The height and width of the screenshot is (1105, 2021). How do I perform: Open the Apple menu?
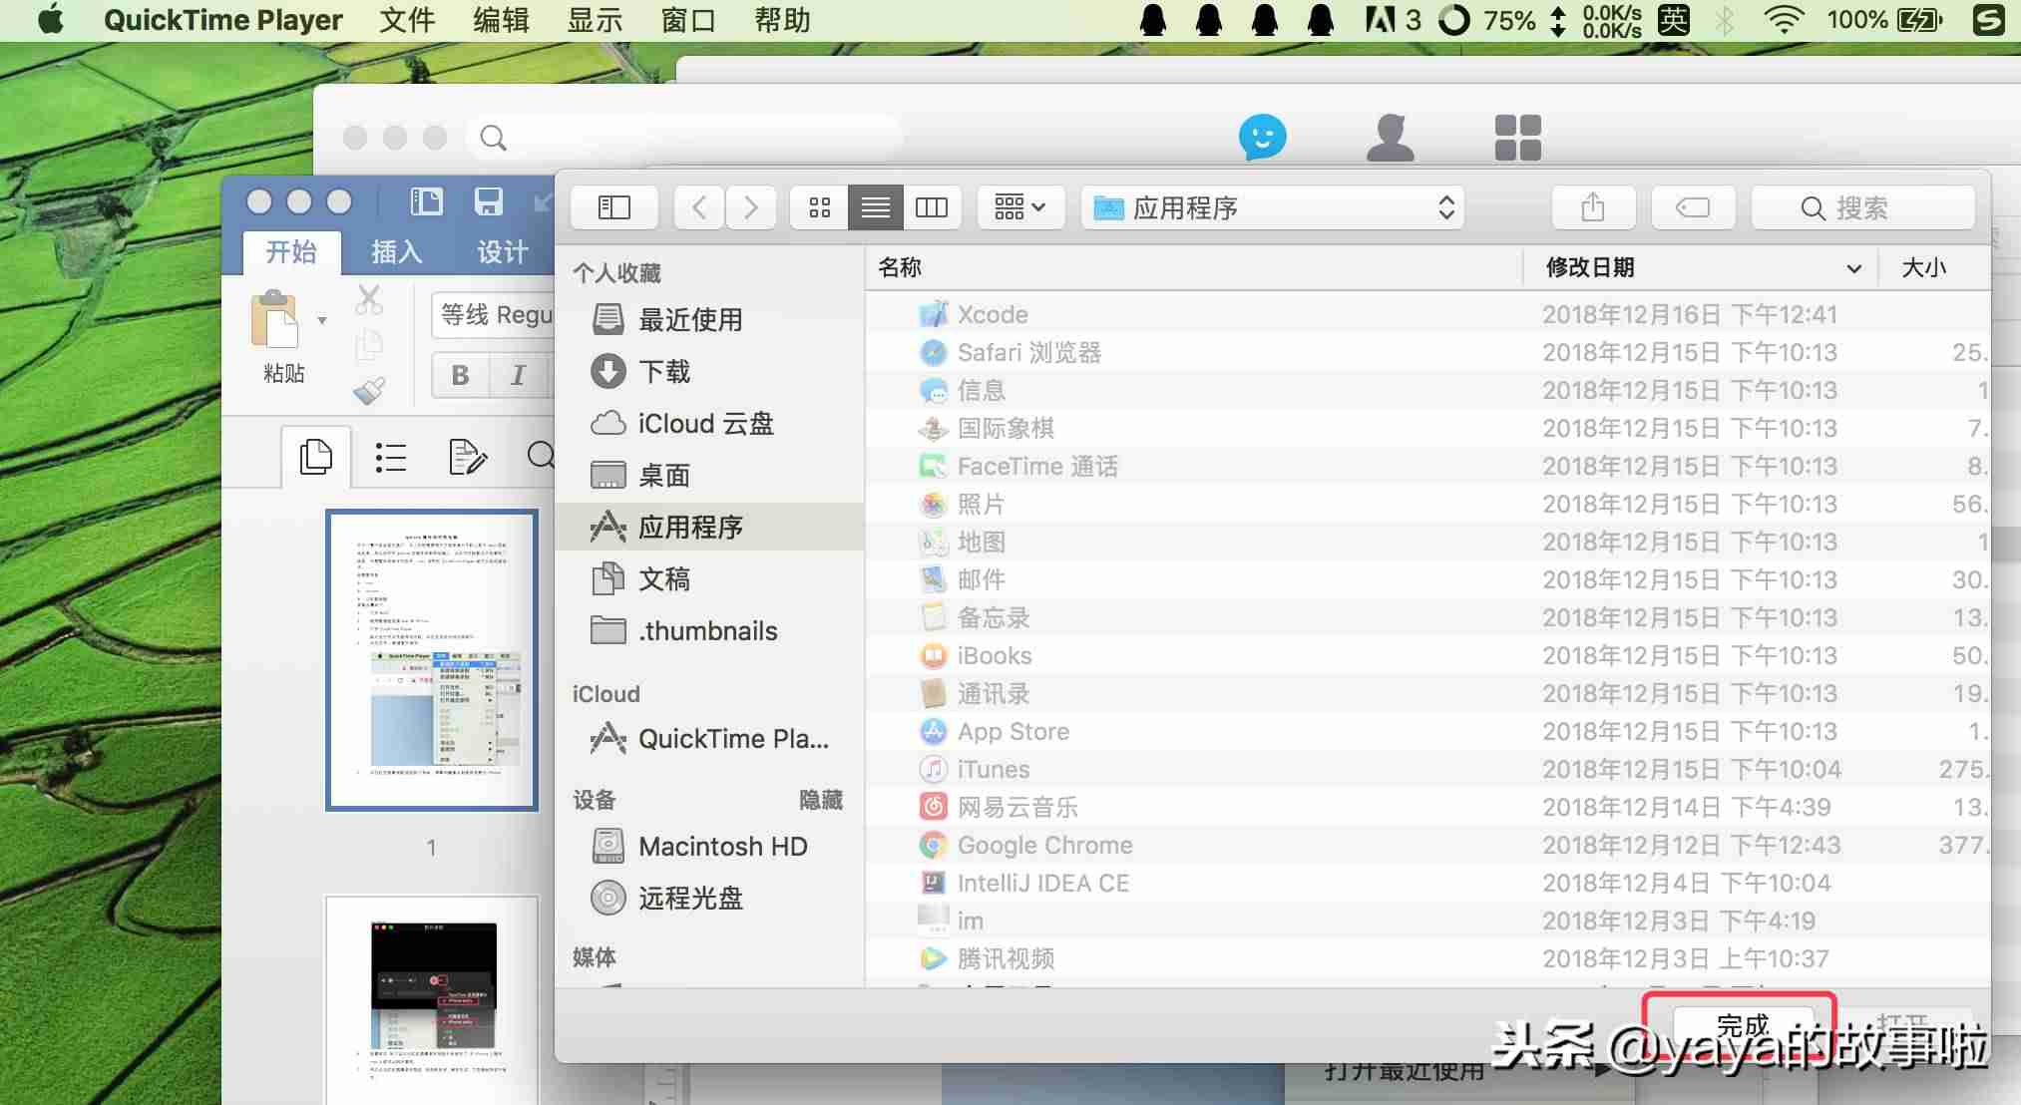pos(50,20)
